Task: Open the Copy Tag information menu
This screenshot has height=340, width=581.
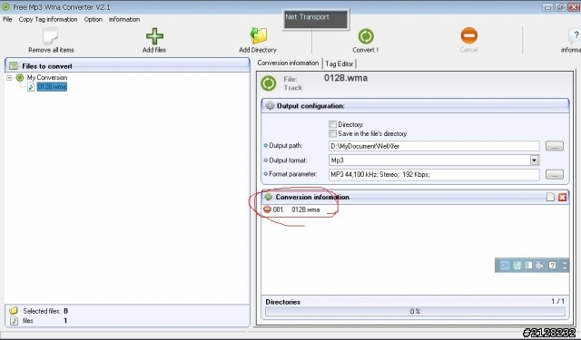Action: point(48,19)
